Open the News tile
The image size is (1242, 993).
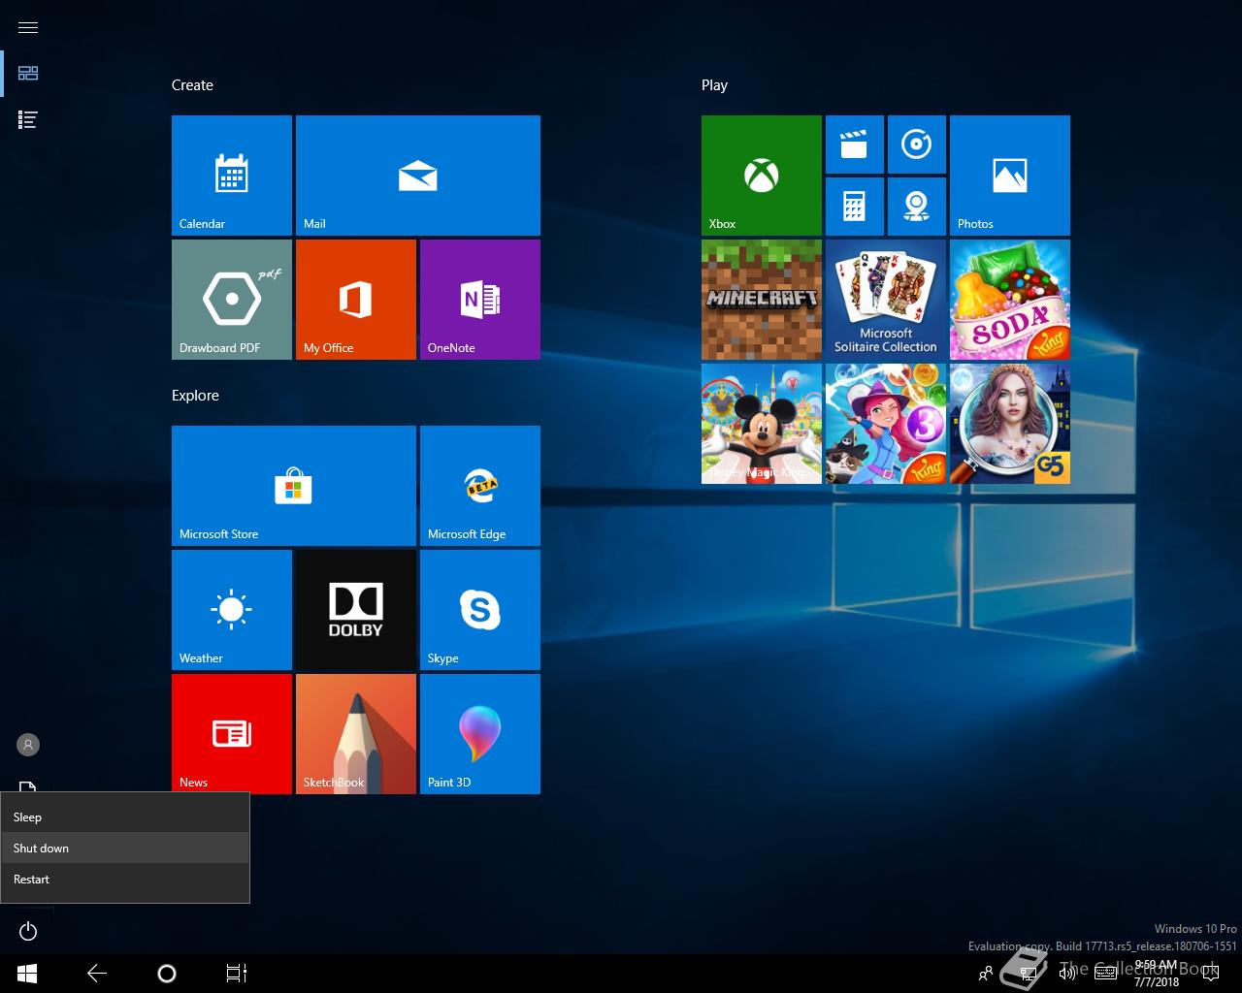(232, 734)
